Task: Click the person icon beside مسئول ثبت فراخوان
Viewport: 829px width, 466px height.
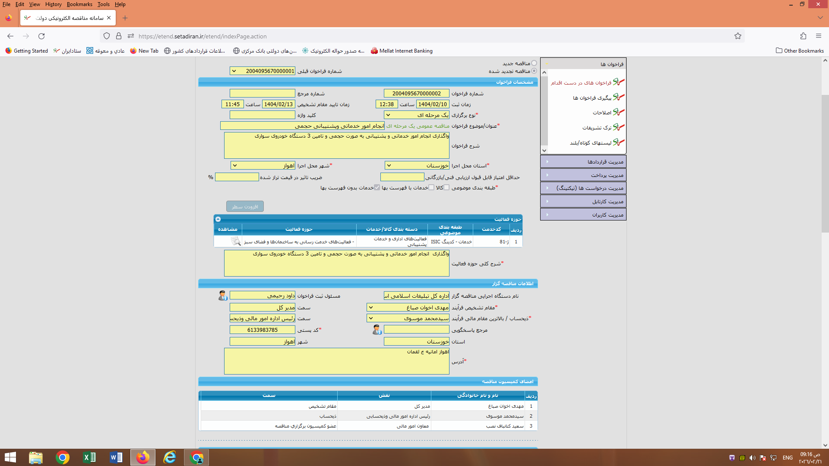Action: click(223, 296)
